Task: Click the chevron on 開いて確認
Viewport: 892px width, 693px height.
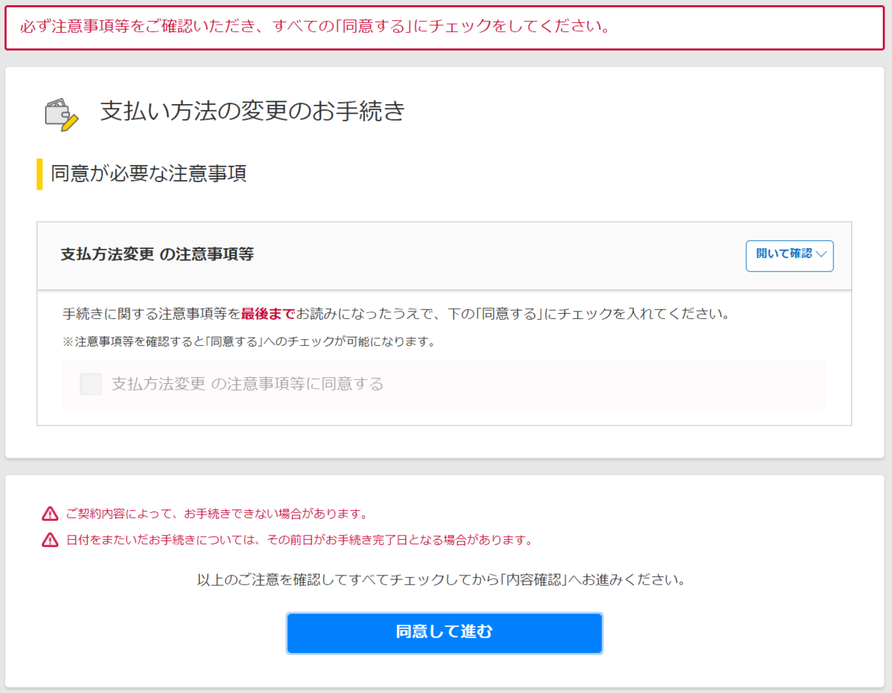Action: (x=822, y=255)
